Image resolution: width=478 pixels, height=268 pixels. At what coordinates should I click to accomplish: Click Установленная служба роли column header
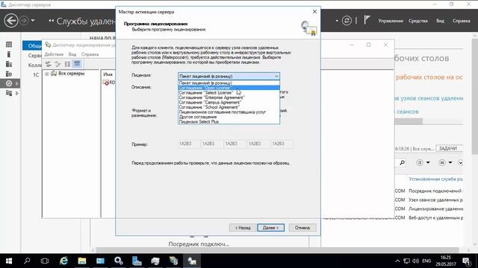(x=436, y=179)
